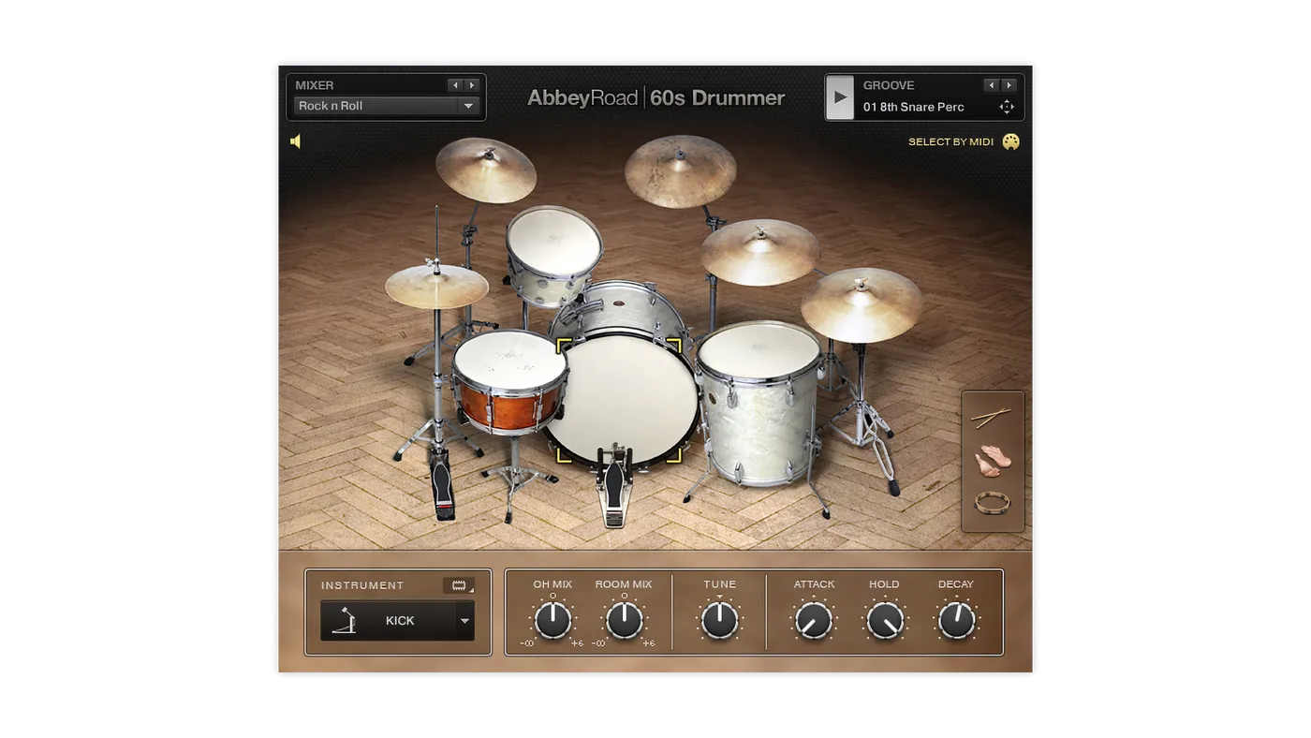This screenshot has width=1311, height=738.
Task: Select previous mixer preset arrow
Action: click(455, 85)
